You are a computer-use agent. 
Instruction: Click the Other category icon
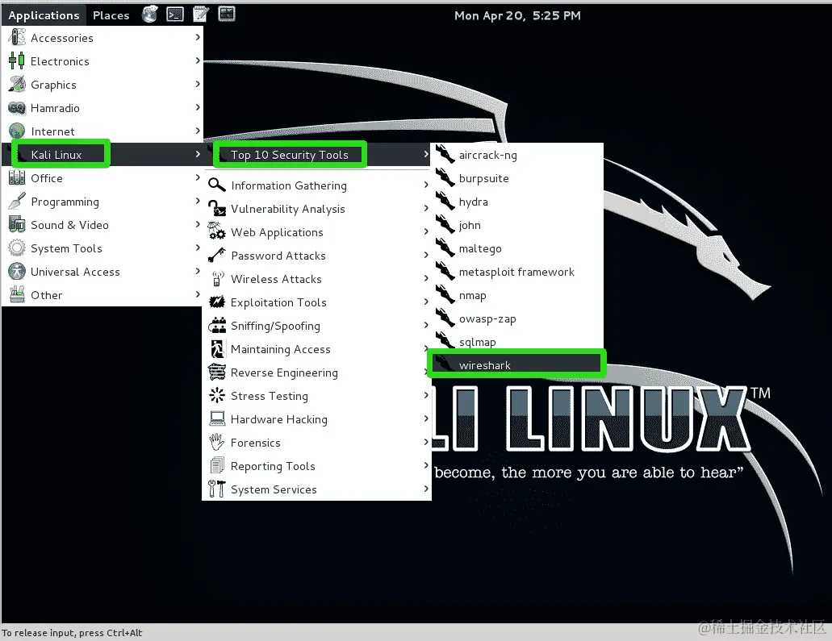coord(17,294)
